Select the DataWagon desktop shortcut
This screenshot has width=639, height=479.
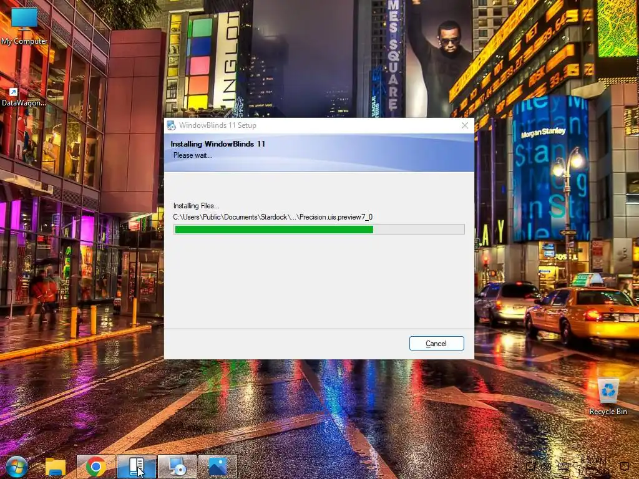coord(23,98)
